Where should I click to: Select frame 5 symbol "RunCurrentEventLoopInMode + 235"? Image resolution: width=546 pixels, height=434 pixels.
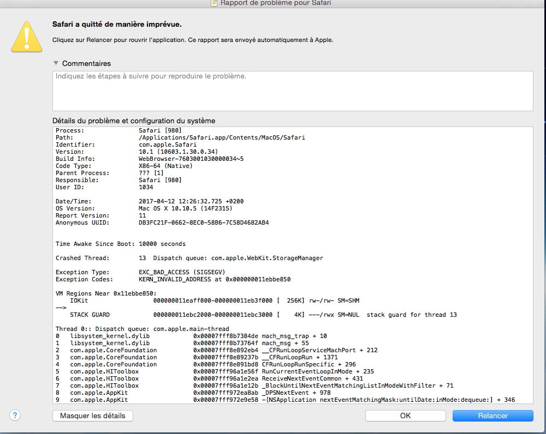[318, 371]
